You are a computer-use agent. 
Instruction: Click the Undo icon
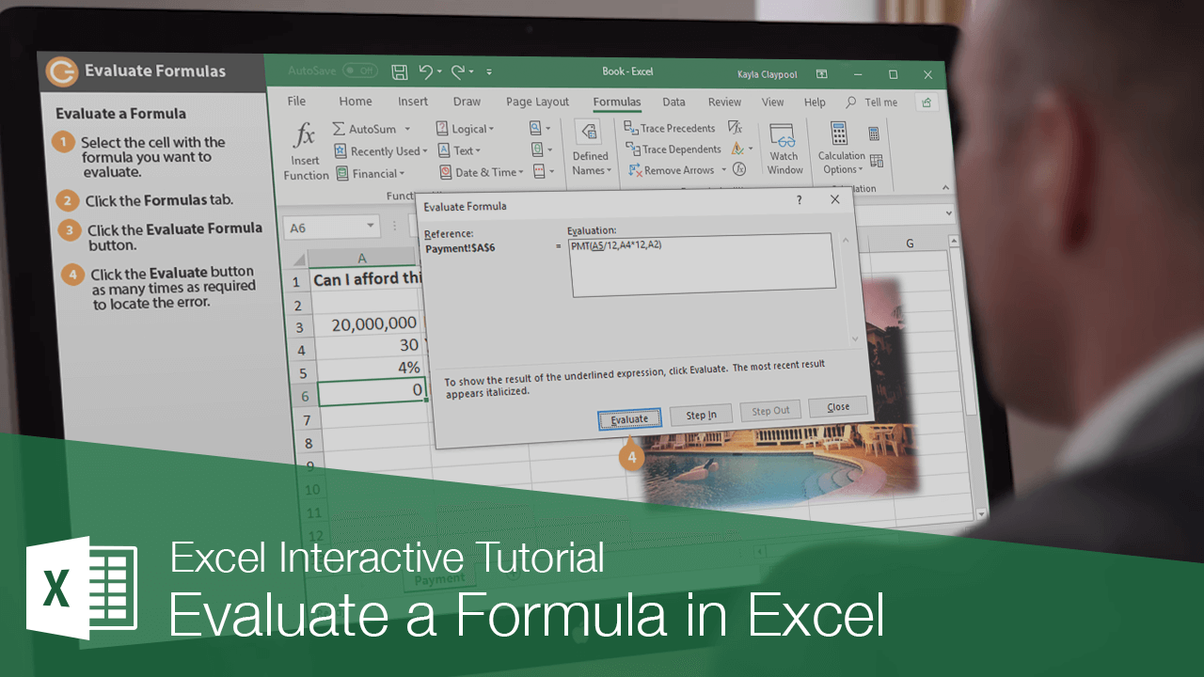pos(426,71)
